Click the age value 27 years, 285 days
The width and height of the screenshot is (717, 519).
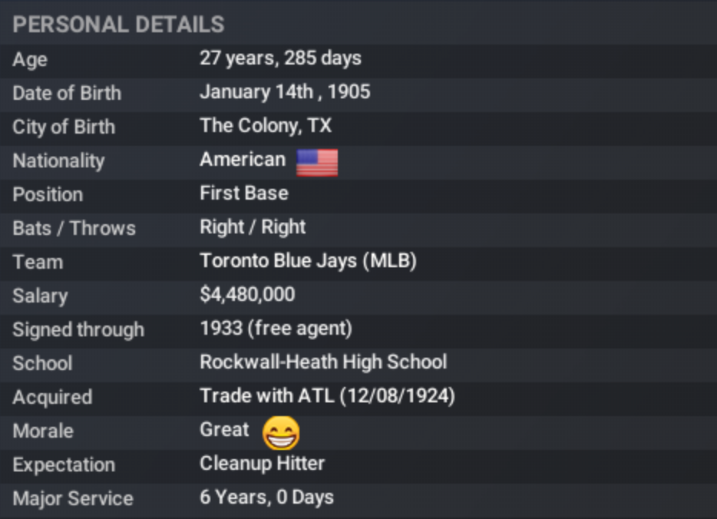click(x=280, y=58)
